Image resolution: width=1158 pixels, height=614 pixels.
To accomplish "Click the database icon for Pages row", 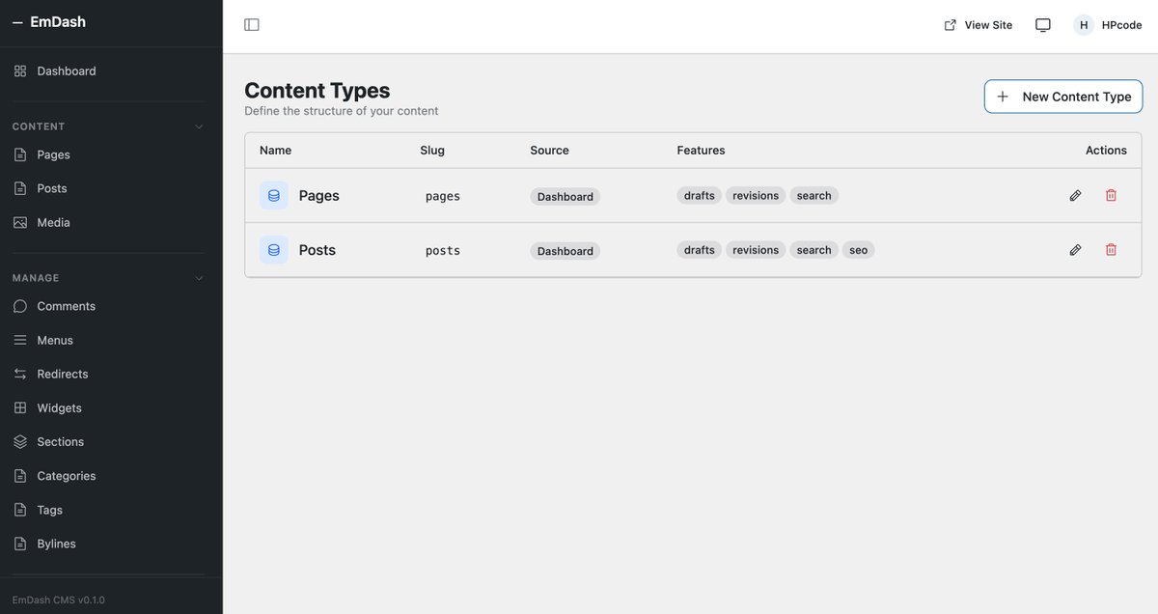I will (x=274, y=196).
